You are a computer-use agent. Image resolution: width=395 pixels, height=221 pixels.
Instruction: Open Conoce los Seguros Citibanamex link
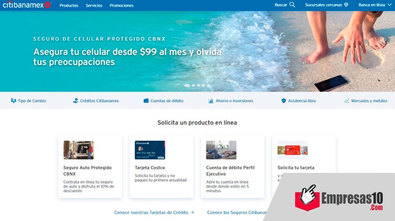[x=237, y=212]
